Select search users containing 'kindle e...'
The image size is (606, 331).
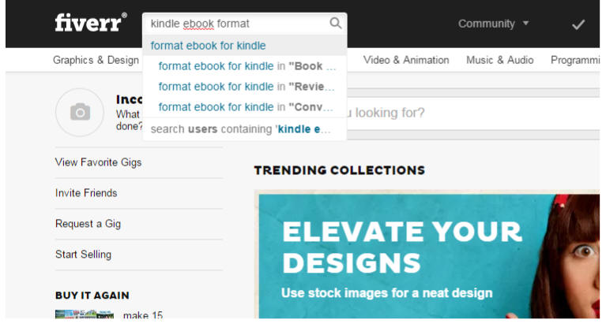point(245,128)
